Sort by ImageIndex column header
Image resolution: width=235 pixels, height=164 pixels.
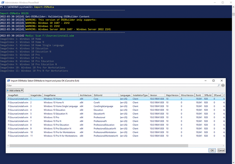(36, 95)
